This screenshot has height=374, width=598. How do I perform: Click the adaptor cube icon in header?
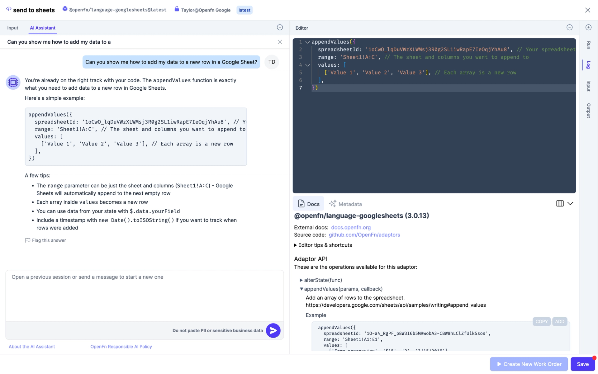65,9
